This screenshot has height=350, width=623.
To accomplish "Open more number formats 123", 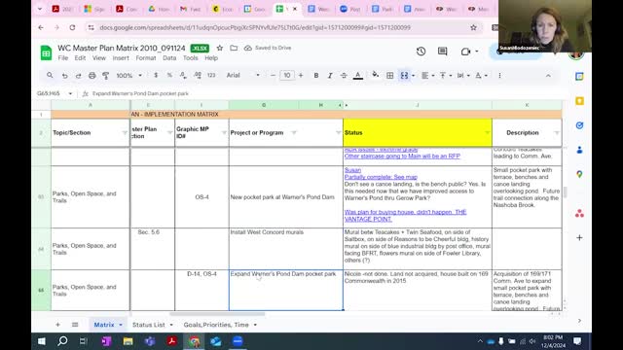I will tap(211, 75).
